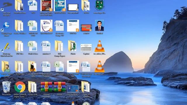This screenshot has height=105, width=187.
Task: Play the VLC video beside I Will Edit Your Document
Action: coord(100,68)
